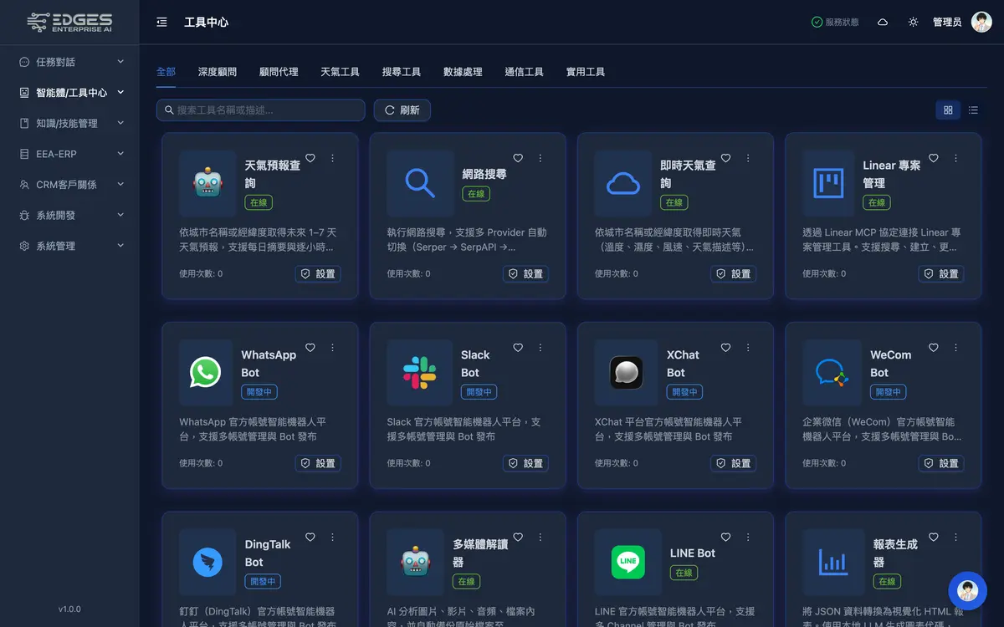Open more options menu for 即時天氣查詢
1004x627 pixels.
[748, 158]
